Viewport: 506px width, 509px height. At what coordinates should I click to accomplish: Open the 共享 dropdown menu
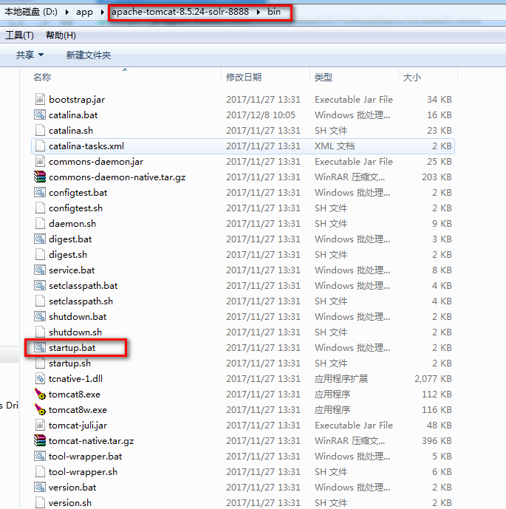click(30, 55)
